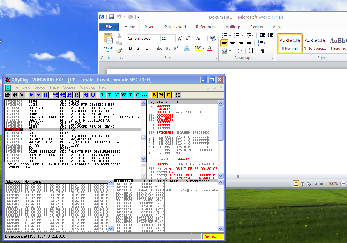347x243 pixels.
Task: Toggle Italic formatting in Word
Action: click(x=138, y=48)
